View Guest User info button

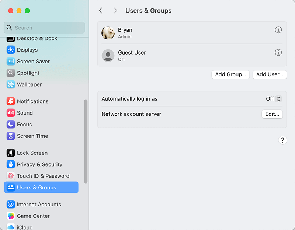278,52
